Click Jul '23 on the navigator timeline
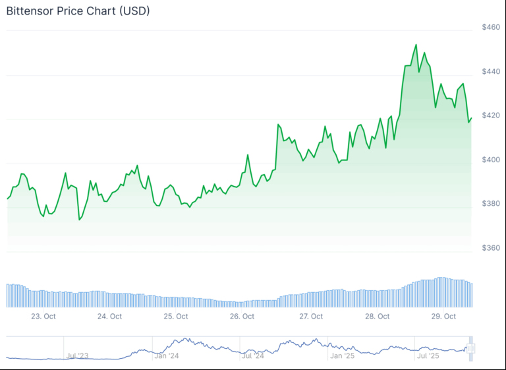 point(77,356)
